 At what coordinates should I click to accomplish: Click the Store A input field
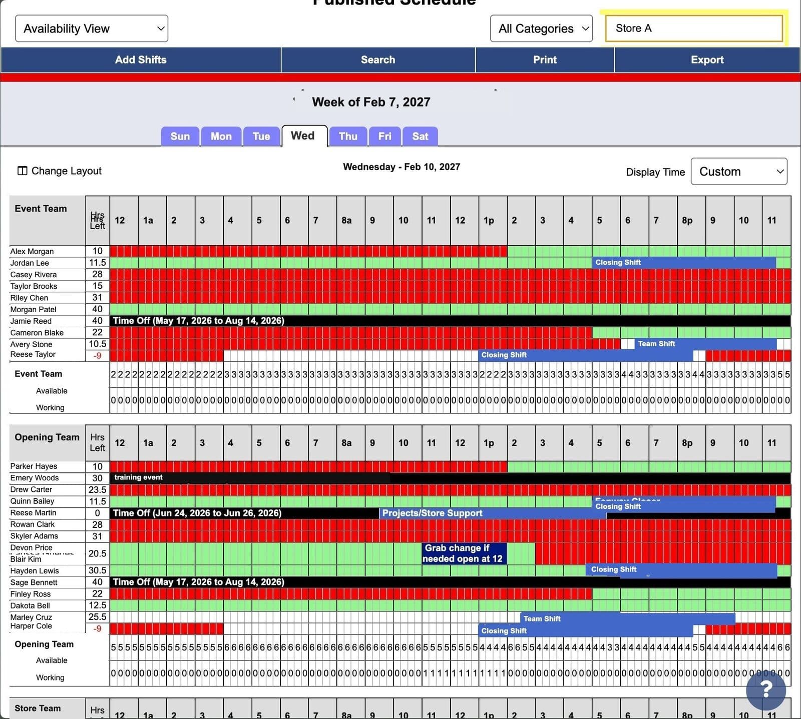(694, 28)
